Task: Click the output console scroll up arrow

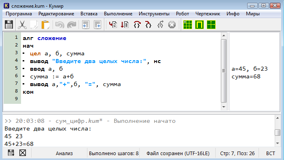Action: click(x=278, y=118)
